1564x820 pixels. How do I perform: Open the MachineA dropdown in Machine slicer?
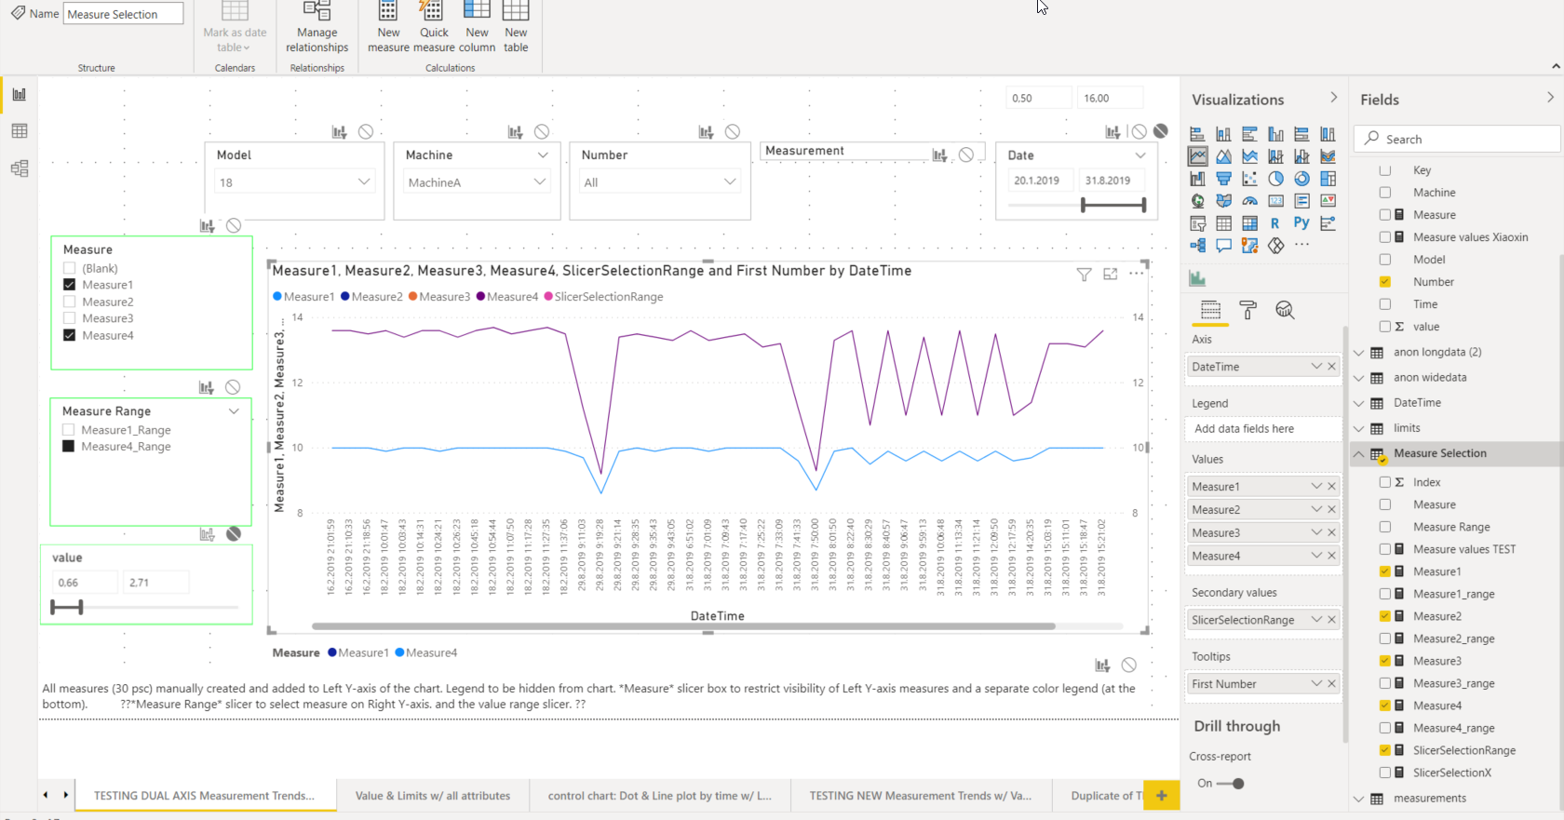click(477, 182)
